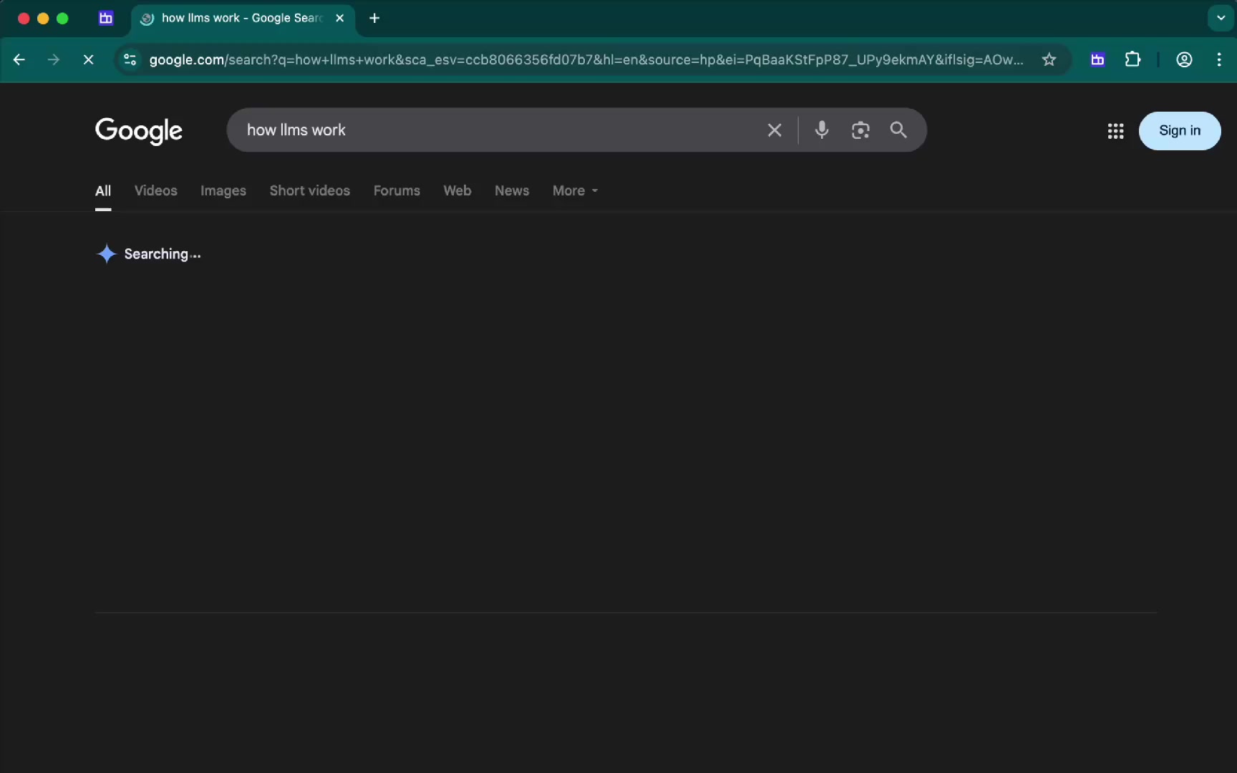Open Google Lens image search
The width and height of the screenshot is (1237, 773).
860,130
